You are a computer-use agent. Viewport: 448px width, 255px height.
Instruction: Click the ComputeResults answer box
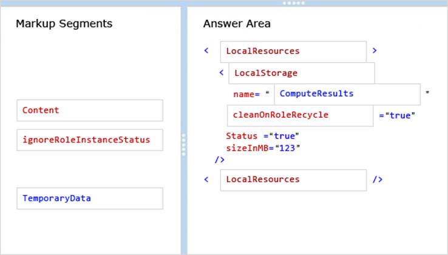(x=347, y=94)
